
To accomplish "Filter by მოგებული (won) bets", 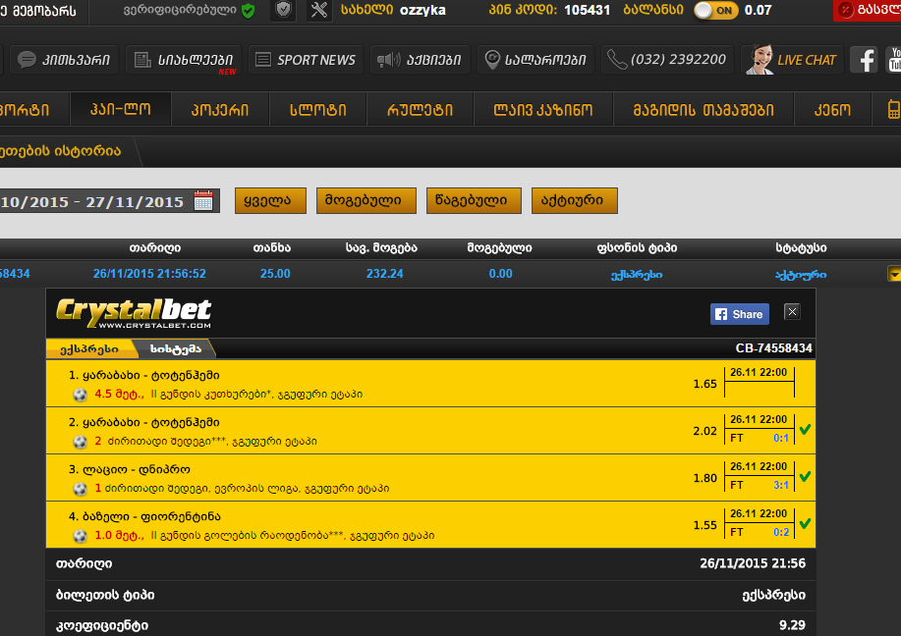I will coord(366,200).
